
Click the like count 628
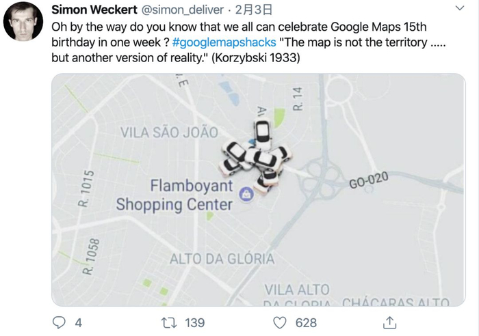(306, 323)
